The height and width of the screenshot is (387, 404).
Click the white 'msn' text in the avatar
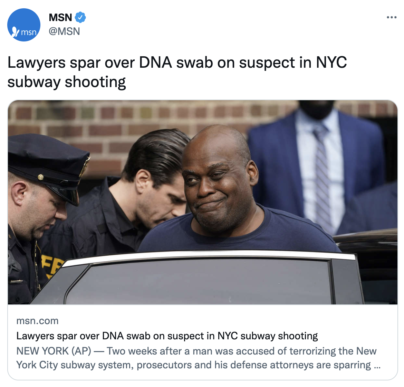click(x=29, y=32)
